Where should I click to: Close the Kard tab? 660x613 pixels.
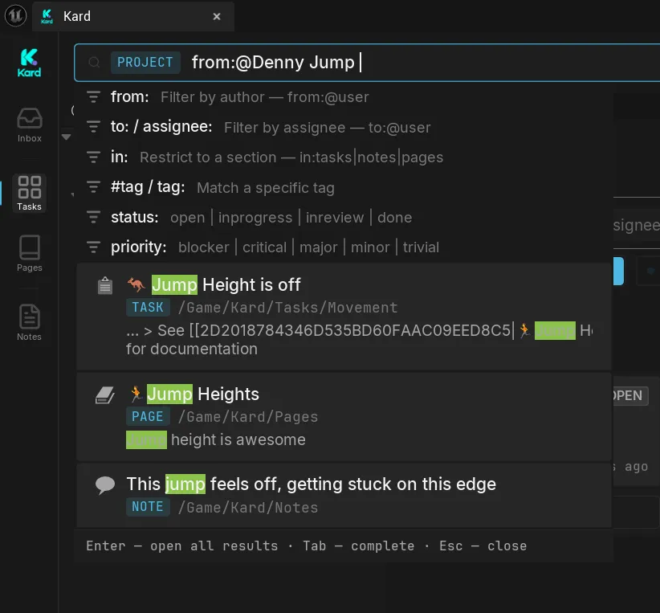pos(217,16)
